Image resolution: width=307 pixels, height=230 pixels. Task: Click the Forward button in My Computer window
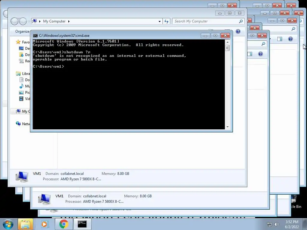pyautogui.click(x=23, y=21)
